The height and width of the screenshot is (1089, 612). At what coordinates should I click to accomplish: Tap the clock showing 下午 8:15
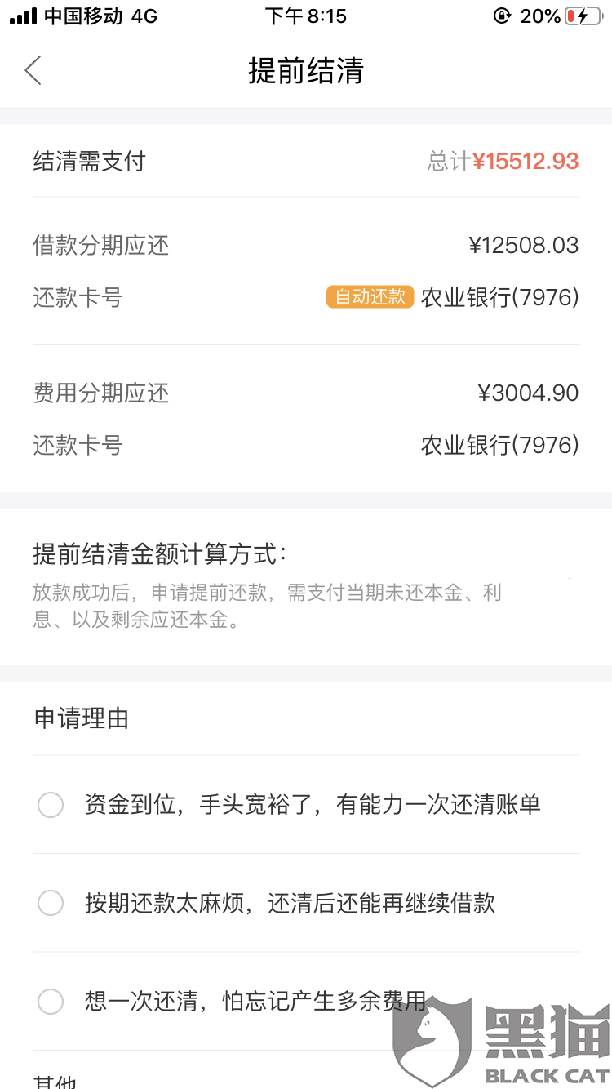(x=306, y=16)
